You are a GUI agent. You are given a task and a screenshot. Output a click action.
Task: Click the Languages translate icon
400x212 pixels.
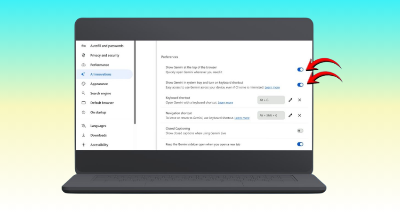point(83,126)
